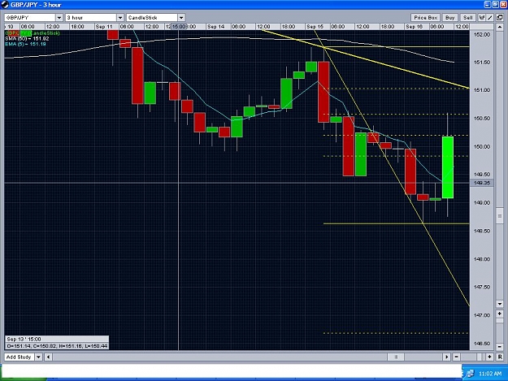Minimize the GBP/JPY chart window

487,5
